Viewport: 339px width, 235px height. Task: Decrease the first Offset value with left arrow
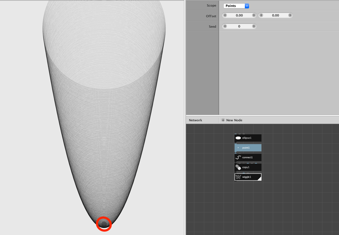pyautogui.click(x=225, y=15)
